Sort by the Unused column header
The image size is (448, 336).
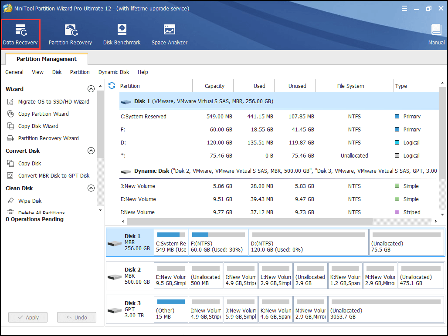[x=295, y=86]
